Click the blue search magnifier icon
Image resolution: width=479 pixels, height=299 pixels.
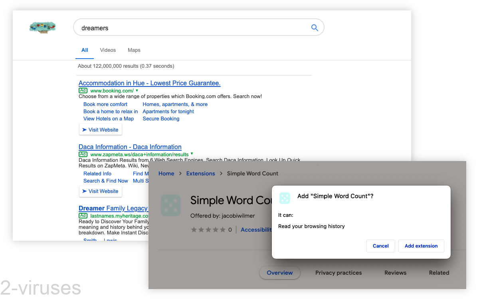pyautogui.click(x=315, y=27)
